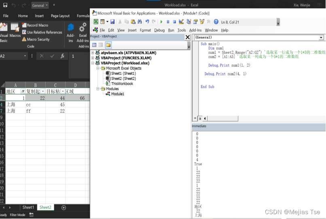Open the VBA Insert menu
The height and width of the screenshot is (219, 326).
(x=132, y=30)
